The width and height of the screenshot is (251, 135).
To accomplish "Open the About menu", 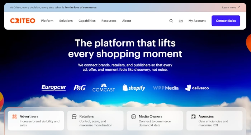I will 127,21.
